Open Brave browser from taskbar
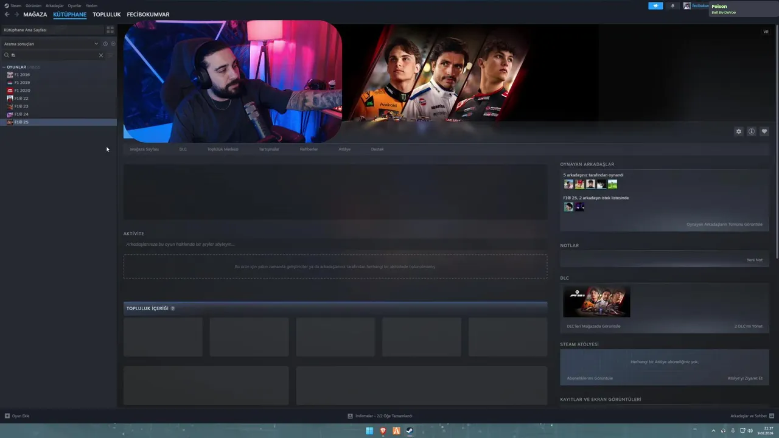Screen dimensions: 779x438 coord(383,431)
